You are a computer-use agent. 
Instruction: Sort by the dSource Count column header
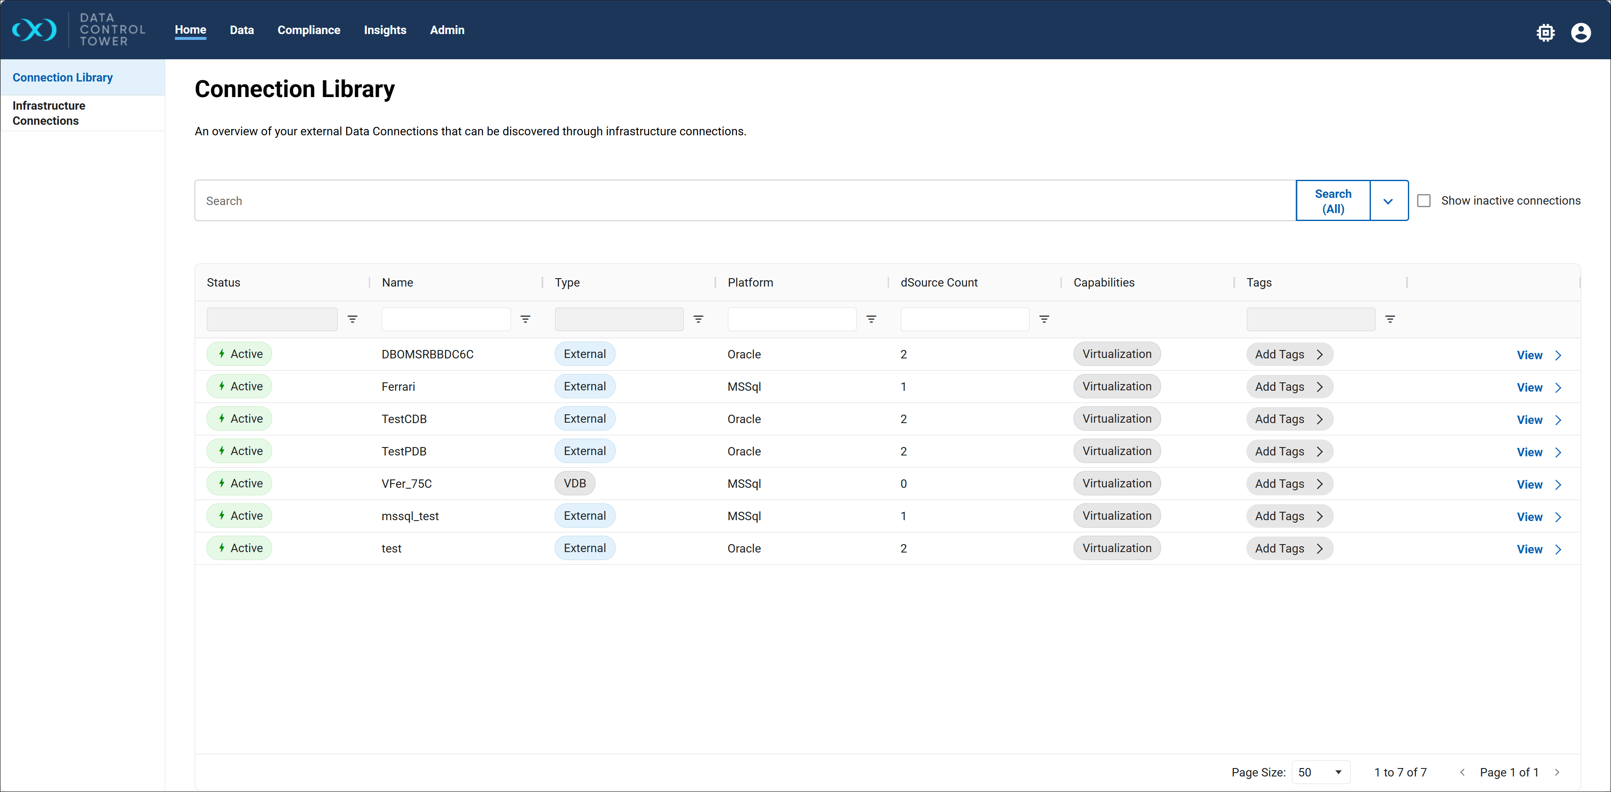coord(939,282)
